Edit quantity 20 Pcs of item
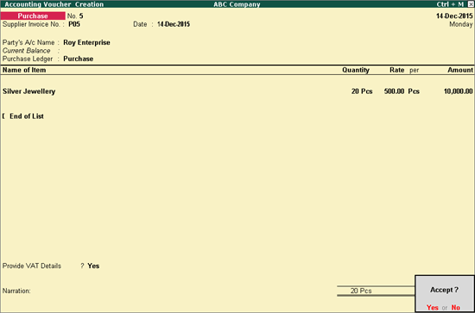The height and width of the screenshot is (313, 475). pyautogui.click(x=362, y=91)
